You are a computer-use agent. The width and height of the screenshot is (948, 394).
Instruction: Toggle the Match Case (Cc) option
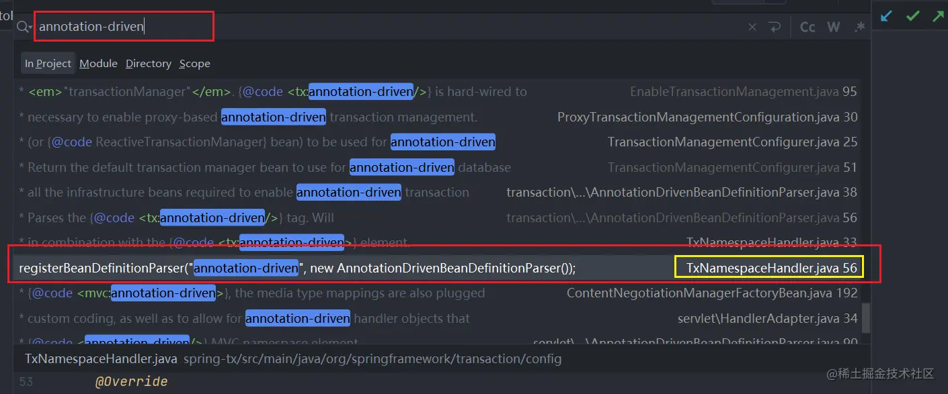pos(807,27)
